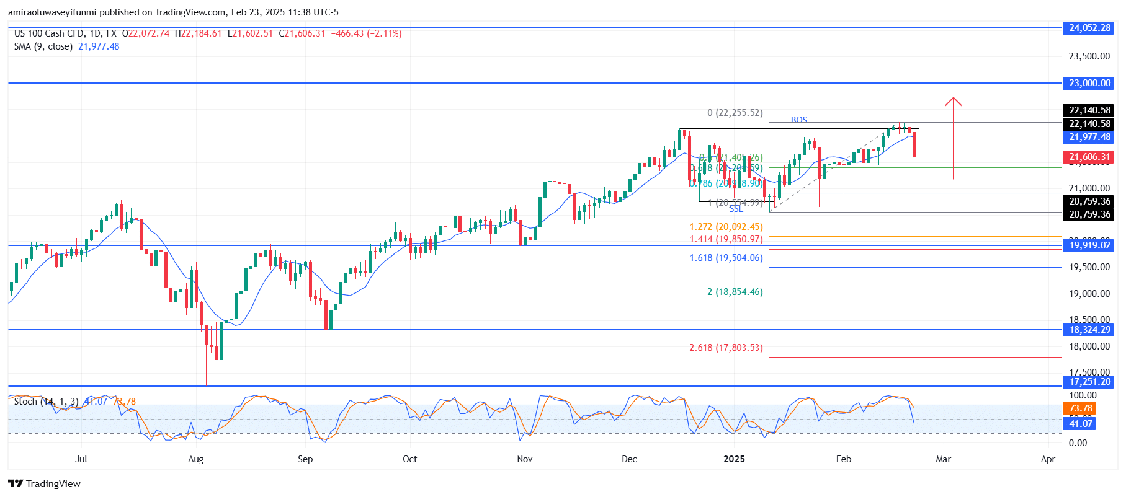Click the change value −466.43 (−2.11%)
1126x497 pixels.
(x=366, y=33)
